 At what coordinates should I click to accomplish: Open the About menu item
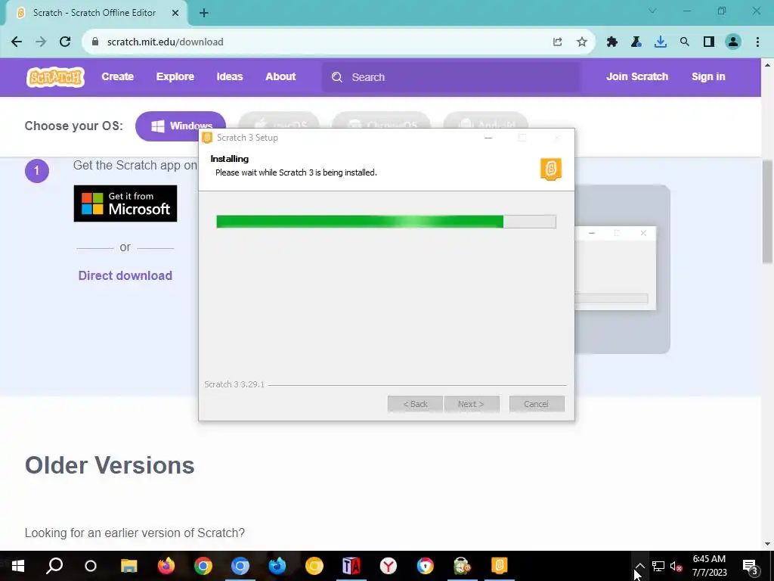280,76
